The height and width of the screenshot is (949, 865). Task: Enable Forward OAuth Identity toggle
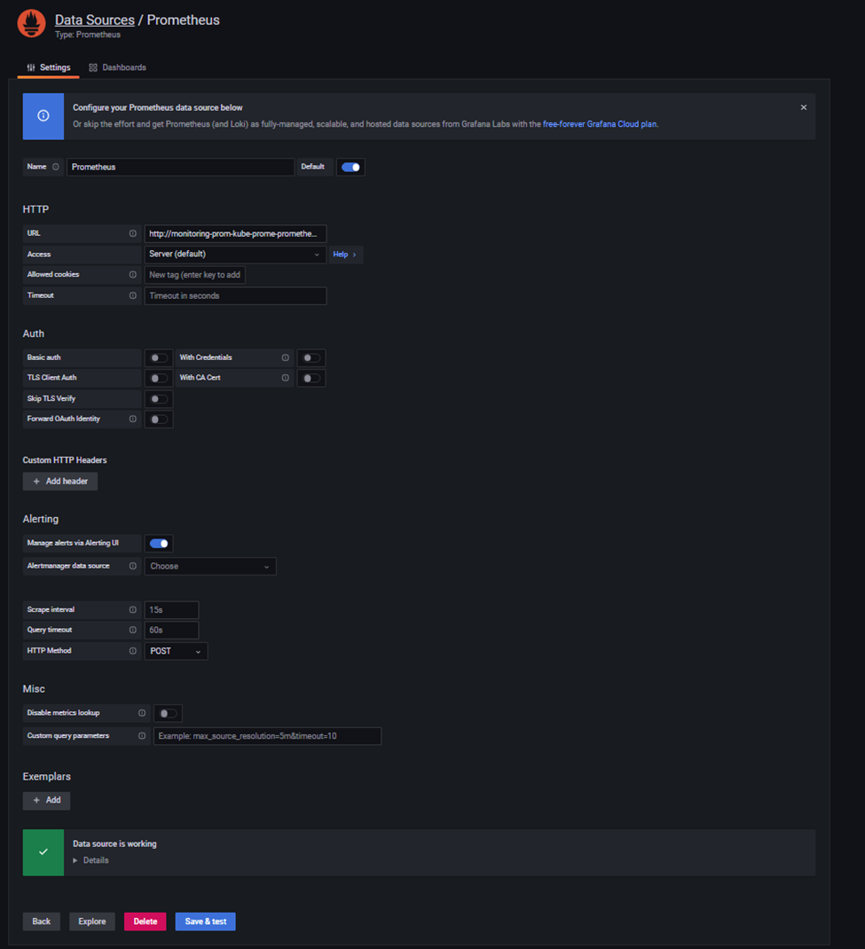click(159, 420)
